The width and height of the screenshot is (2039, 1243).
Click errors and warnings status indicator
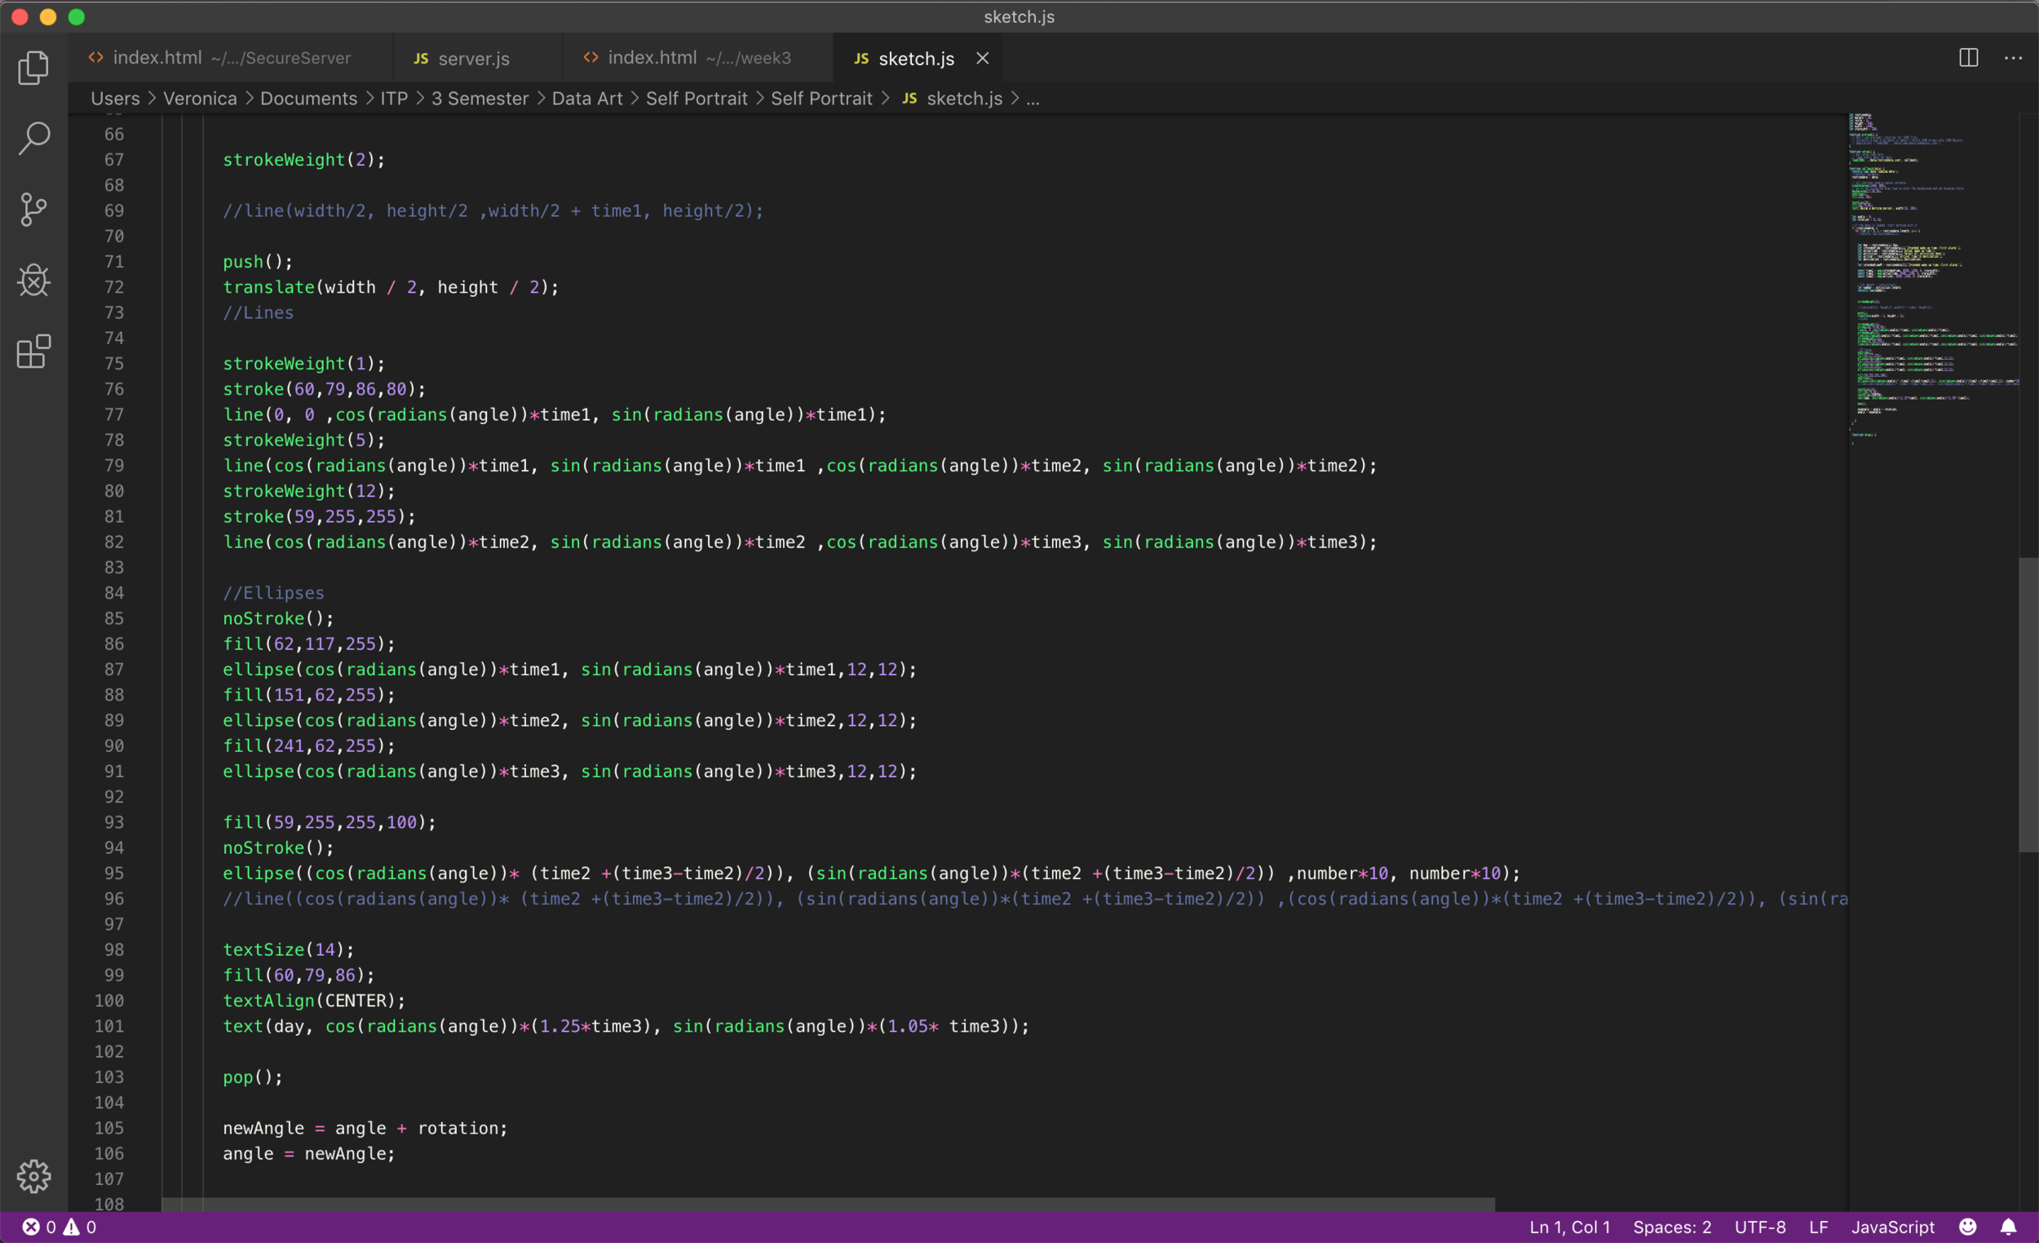click(x=58, y=1228)
